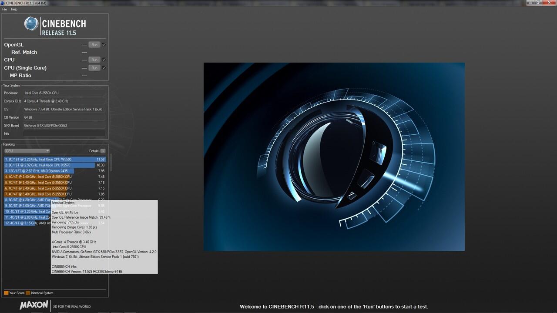Open the Ranking CPU dropdown
This screenshot has height=313, width=557.
pyautogui.click(x=27, y=151)
